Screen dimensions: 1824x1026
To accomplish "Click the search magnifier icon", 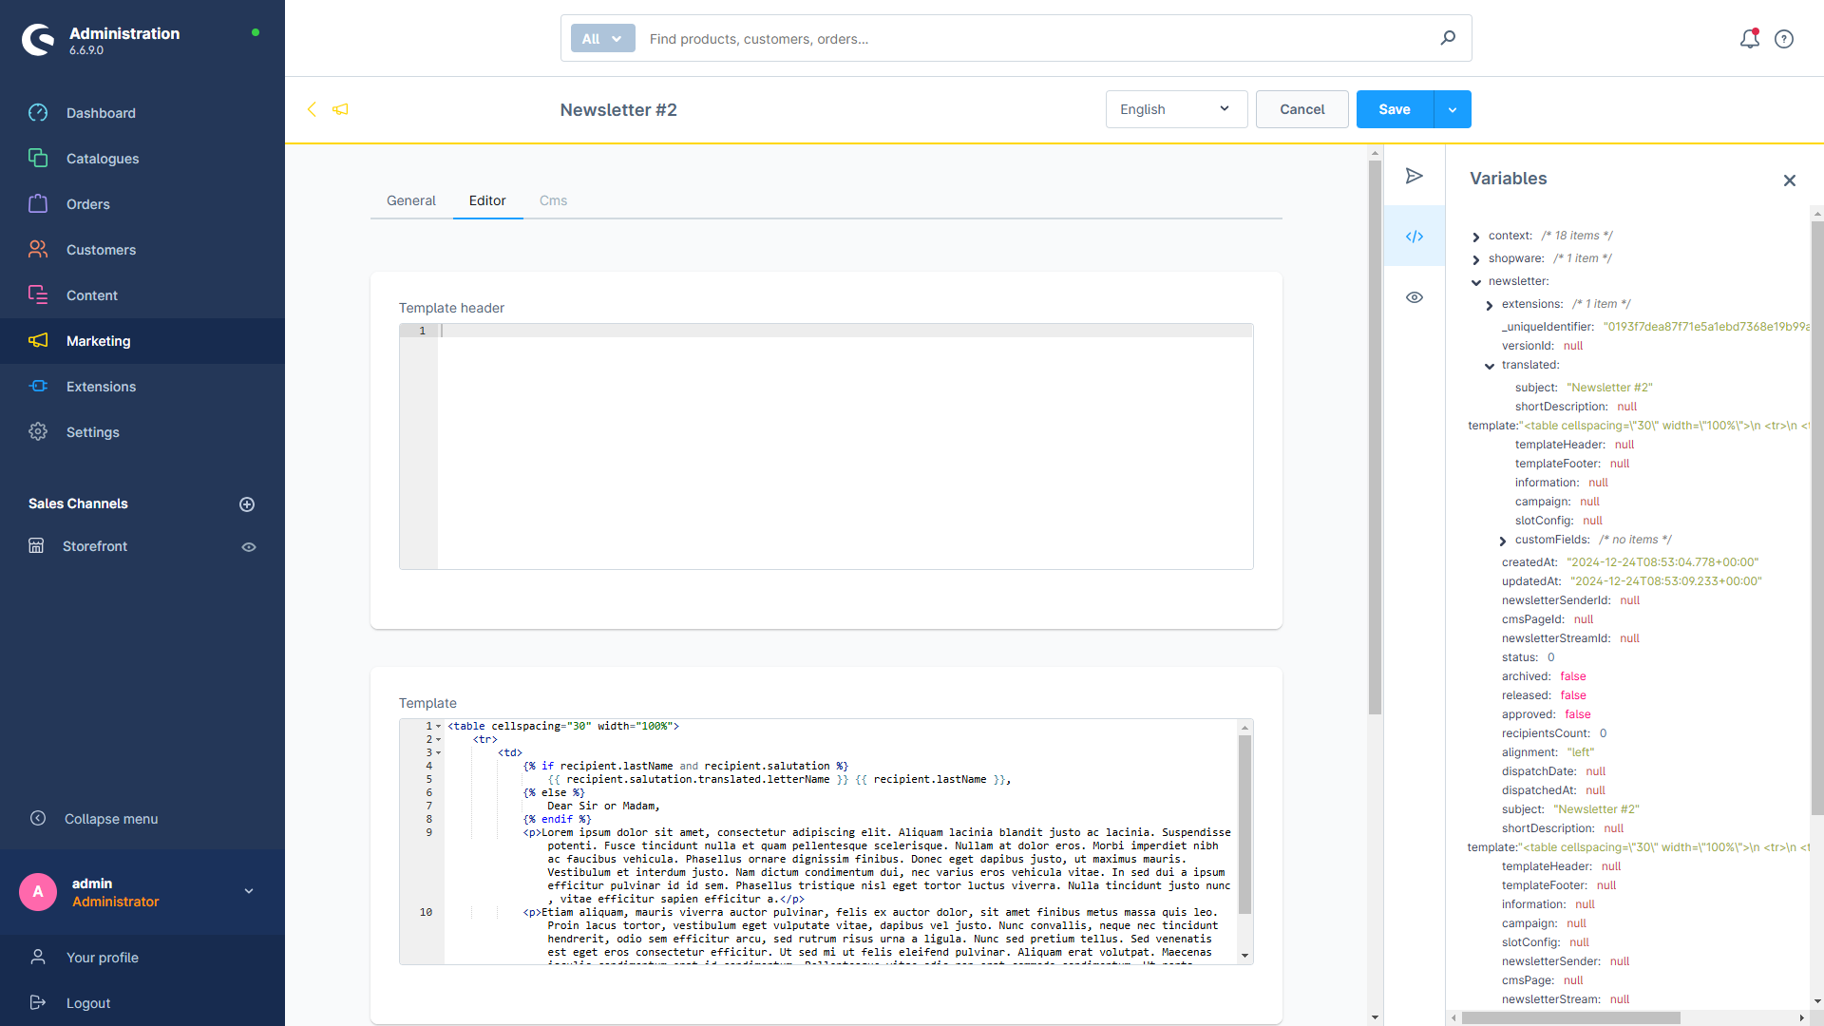I will click(x=1448, y=38).
